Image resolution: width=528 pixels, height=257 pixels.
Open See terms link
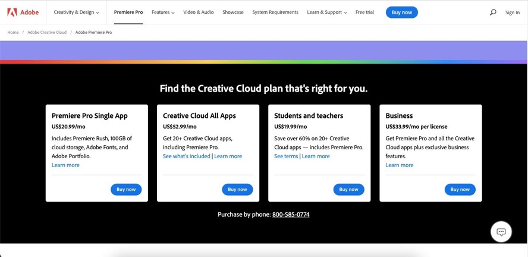286,156
